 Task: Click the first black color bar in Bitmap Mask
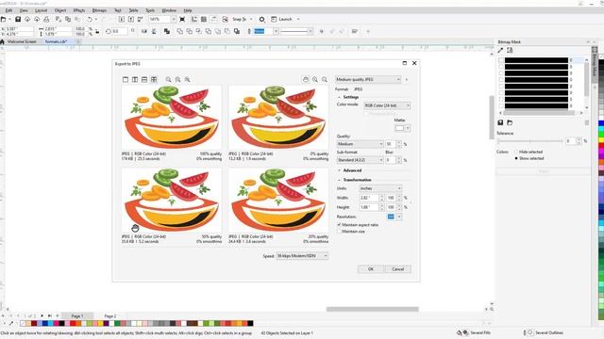[x=536, y=60]
